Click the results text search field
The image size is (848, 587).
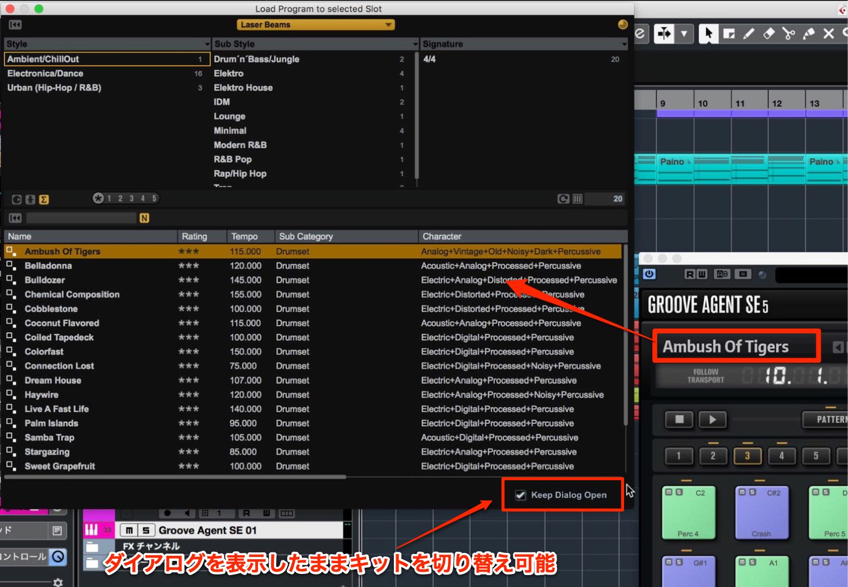click(x=81, y=218)
